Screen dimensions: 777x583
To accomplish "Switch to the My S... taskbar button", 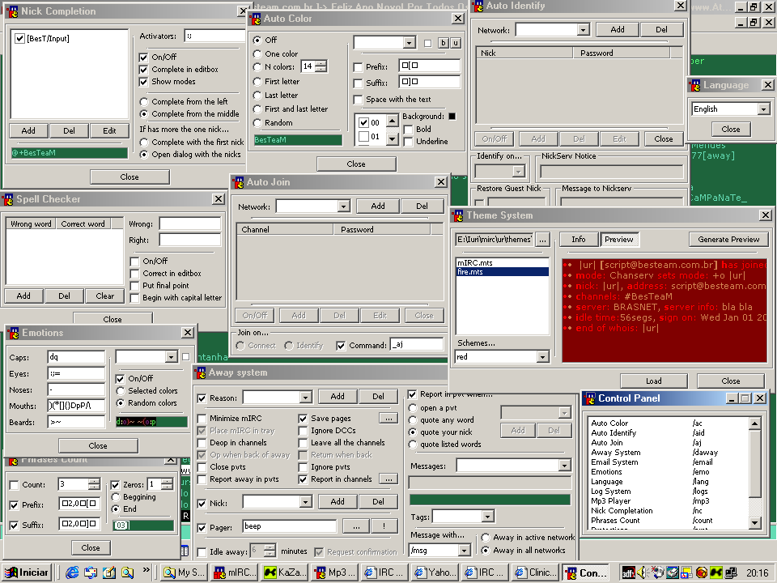I will point(184,572).
